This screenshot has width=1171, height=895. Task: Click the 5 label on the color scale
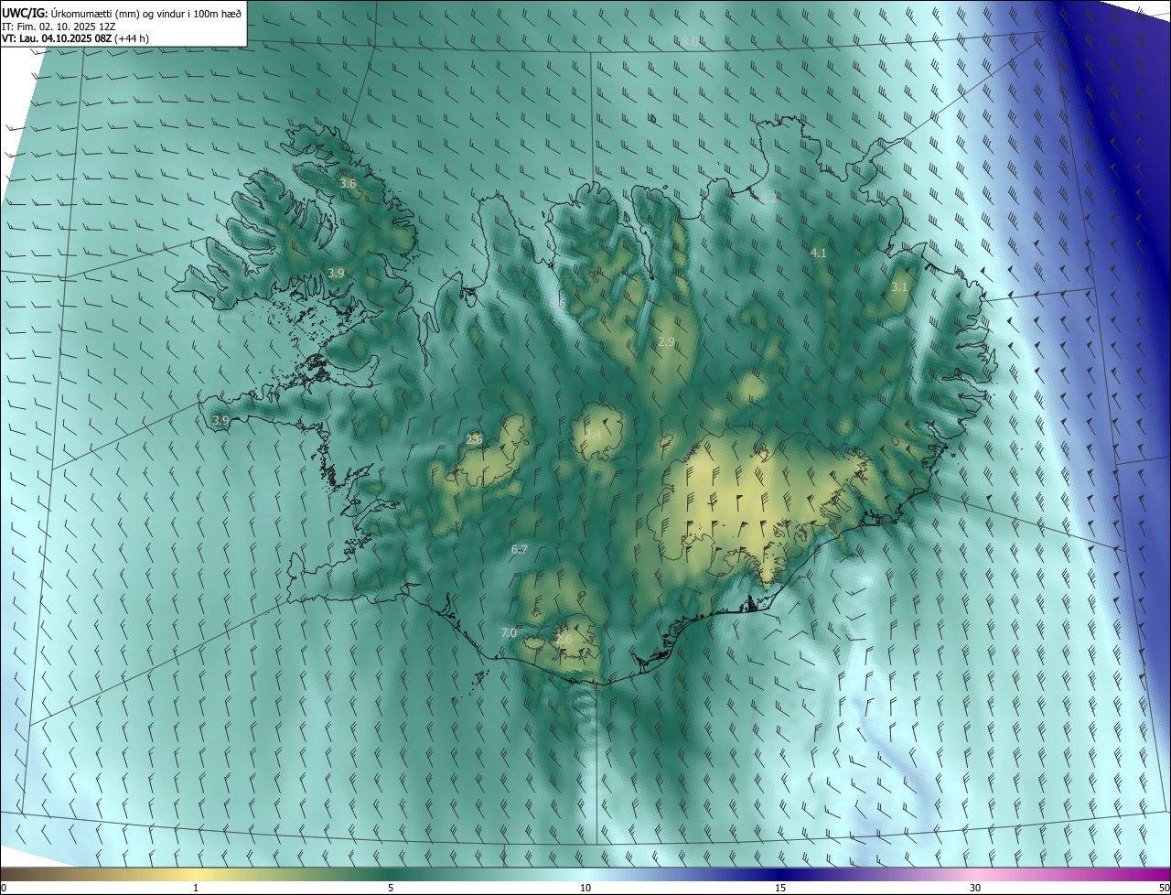point(391,888)
